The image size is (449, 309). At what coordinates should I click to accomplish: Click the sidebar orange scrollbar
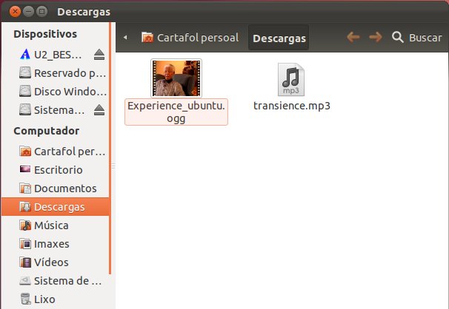pyautogui.click(x=110, y=149)
